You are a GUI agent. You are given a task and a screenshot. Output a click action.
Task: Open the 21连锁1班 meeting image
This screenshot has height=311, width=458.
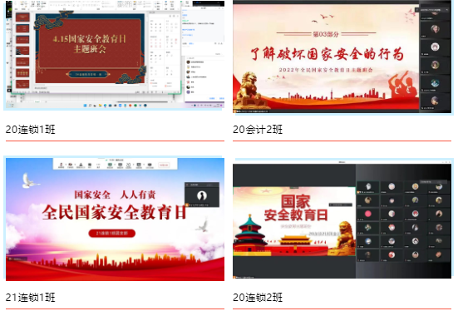click(x=115, y=220)
